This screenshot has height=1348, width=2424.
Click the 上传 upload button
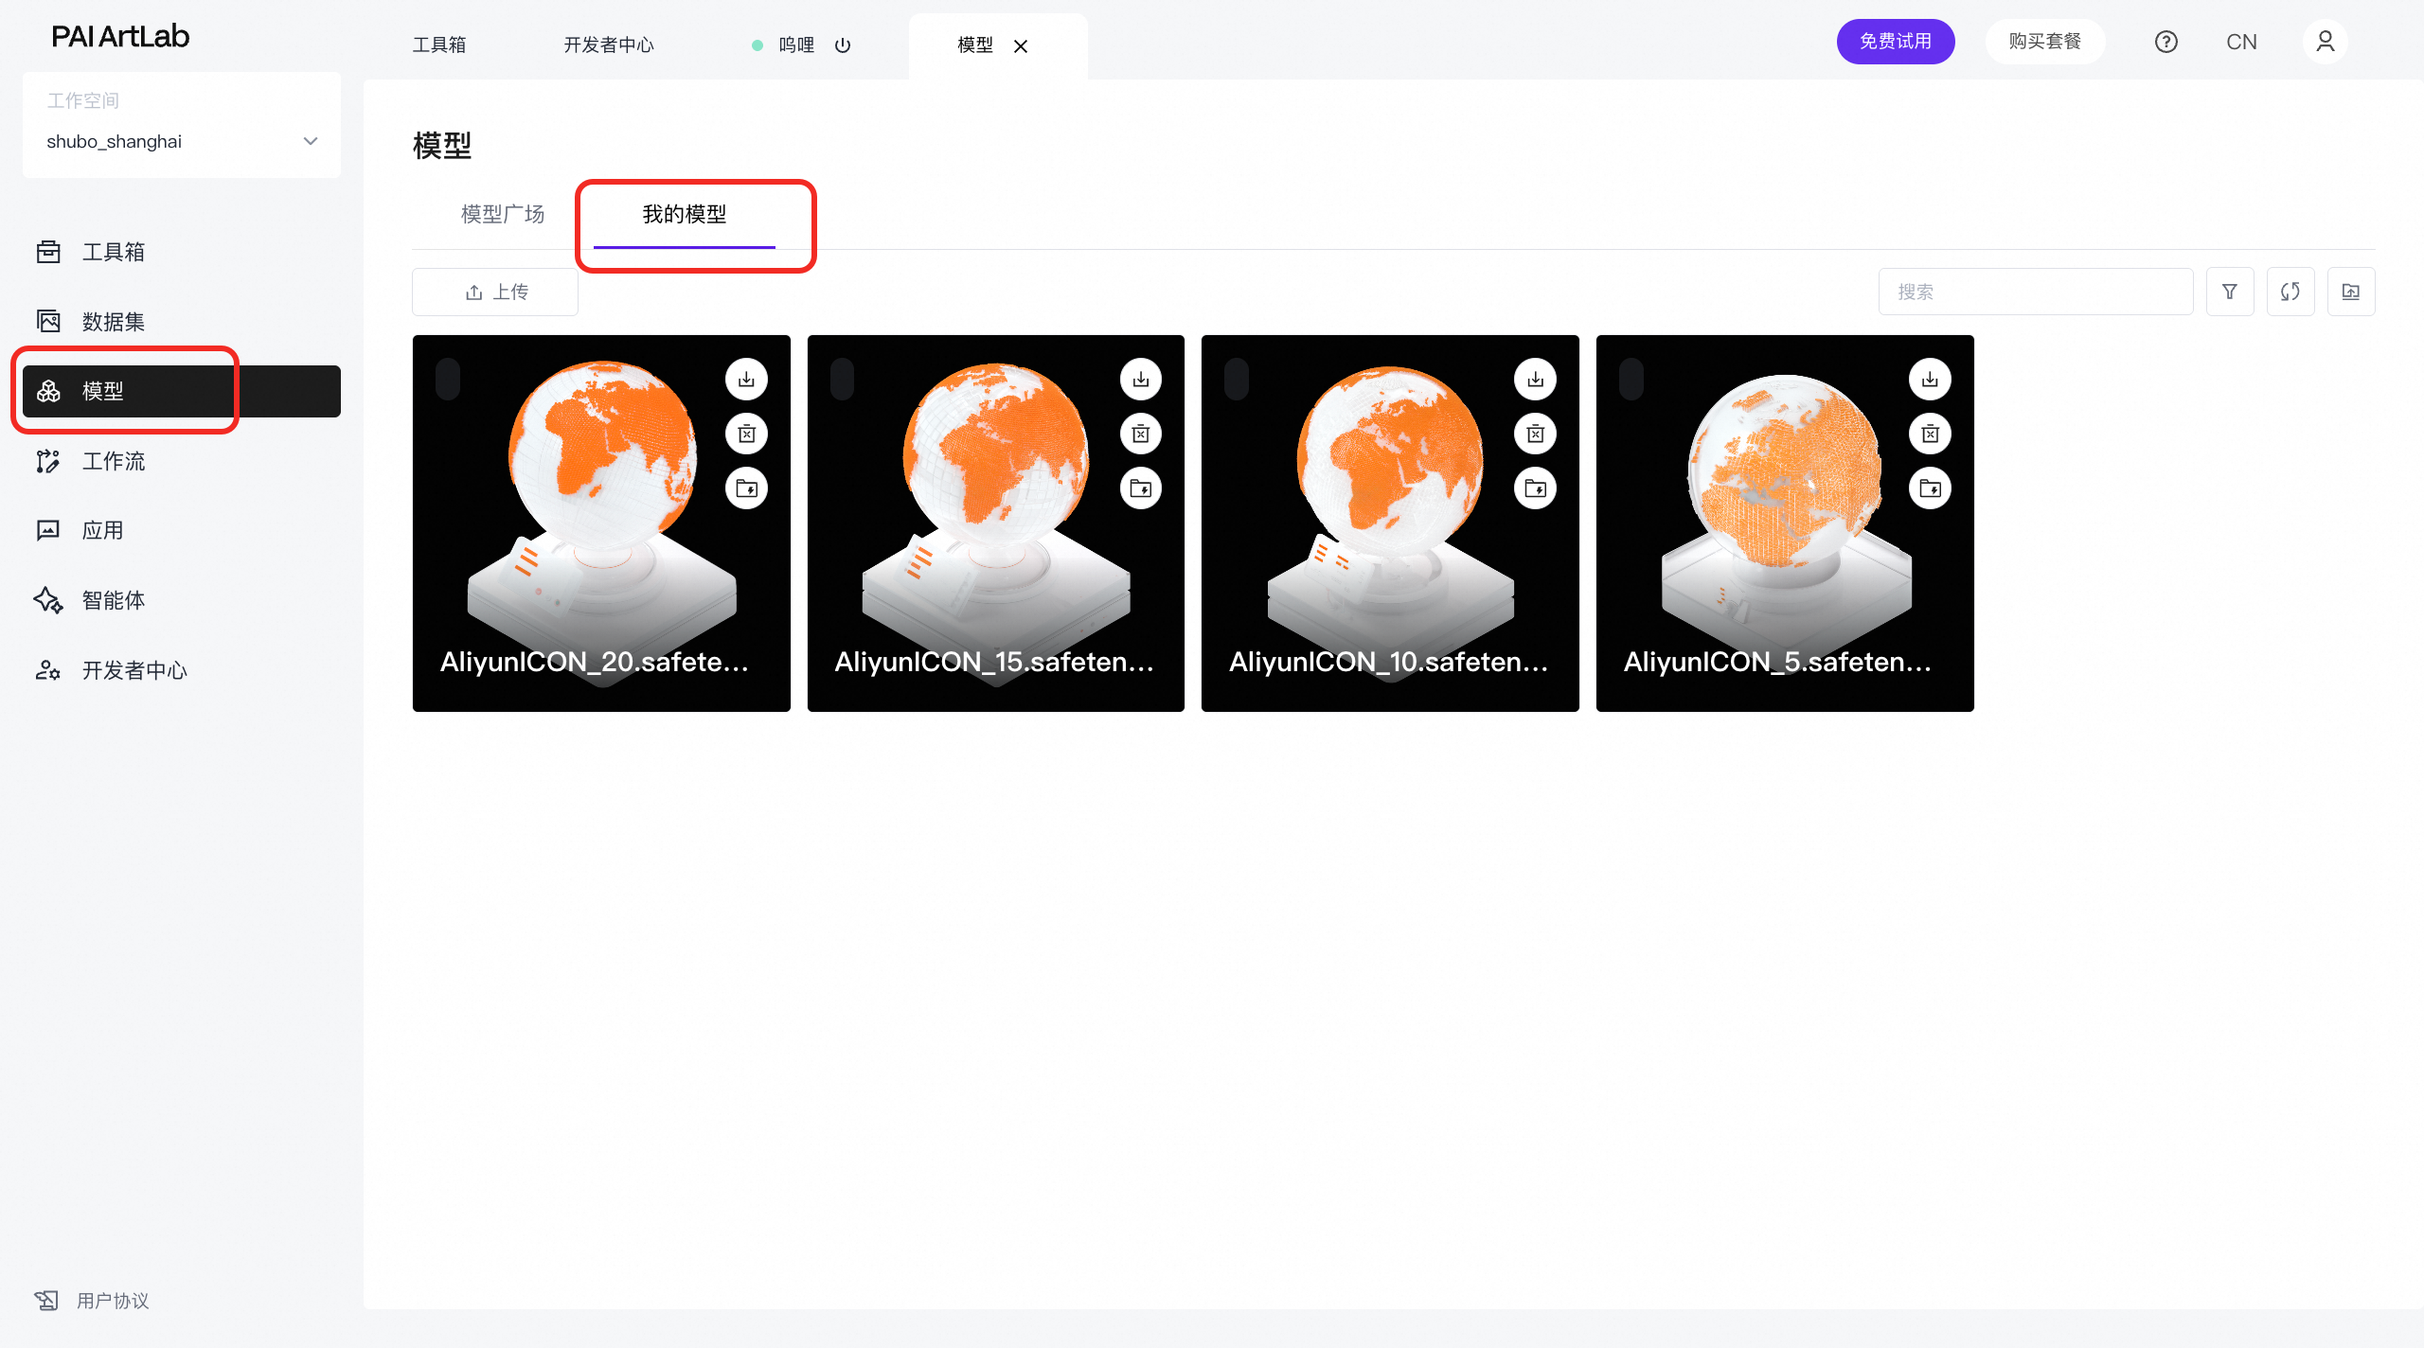click(495, 292)
